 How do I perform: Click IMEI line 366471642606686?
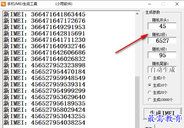click(x=44, y=53)
